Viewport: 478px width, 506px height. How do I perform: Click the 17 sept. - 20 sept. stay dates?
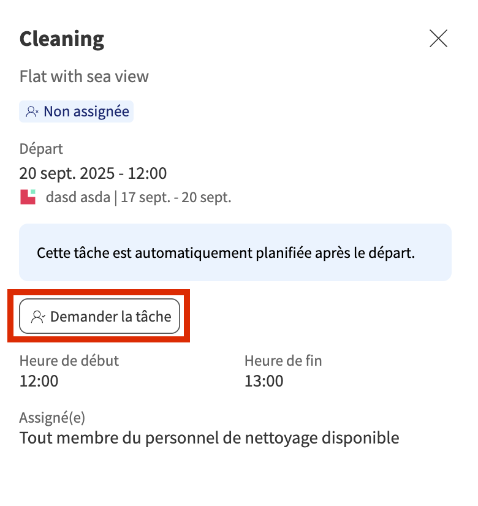(x=176, y=198)
